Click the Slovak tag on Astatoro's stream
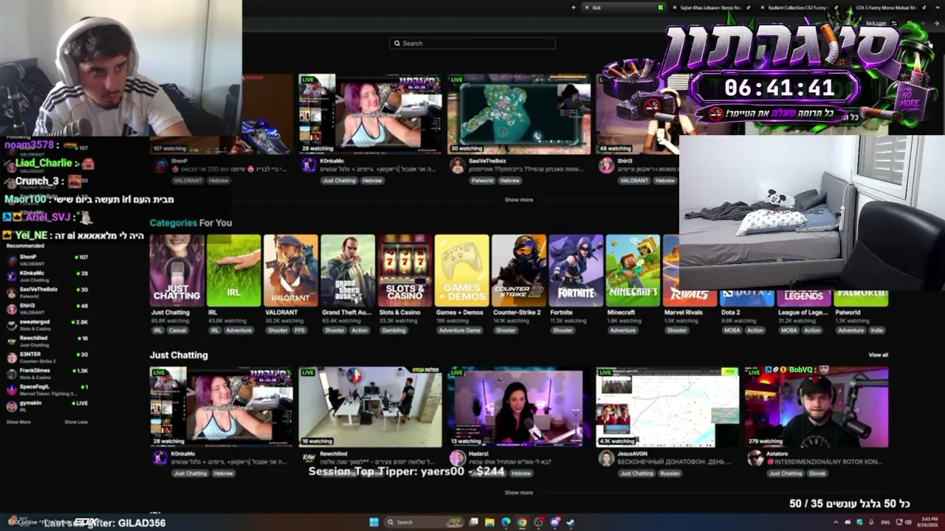The width and height of the screenshot is (945, 531). 817,473
